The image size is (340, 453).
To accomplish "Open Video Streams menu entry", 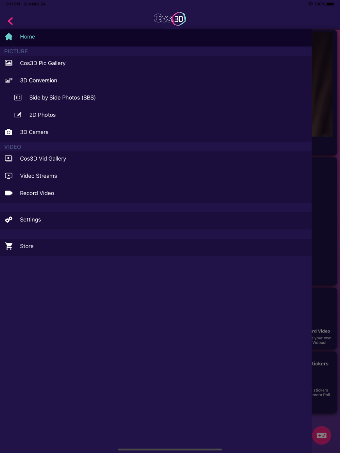I will (x=156, y=176).
